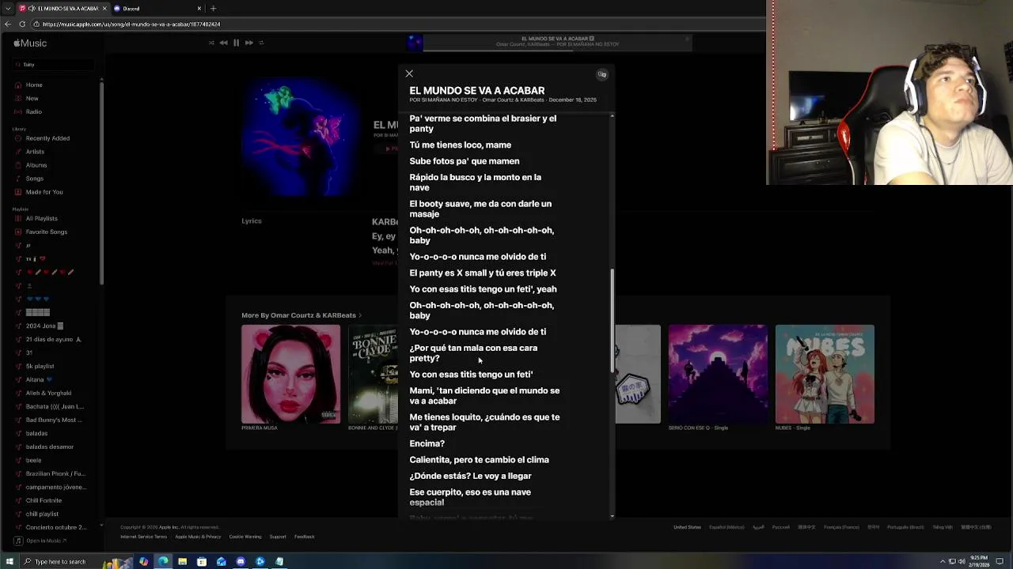Open the 2024 Jona playlist
Viewport: 1013px width, 569px height.
pos(44,326)
